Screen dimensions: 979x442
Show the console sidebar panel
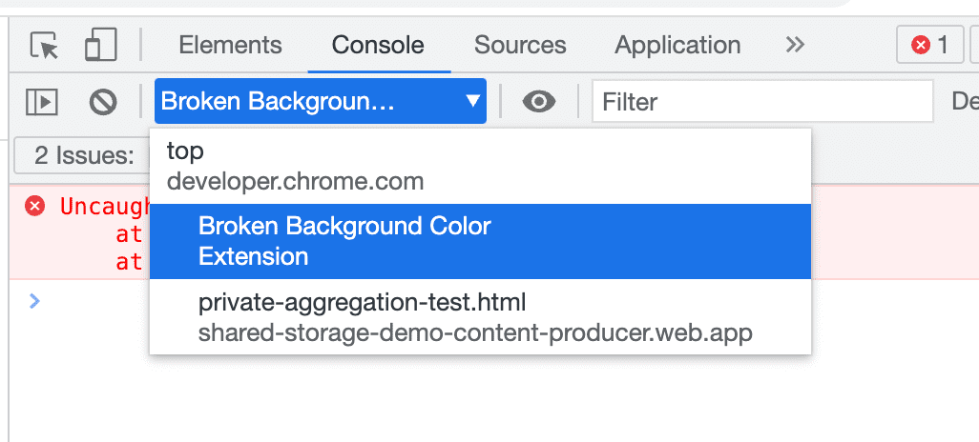coord(41,102)
